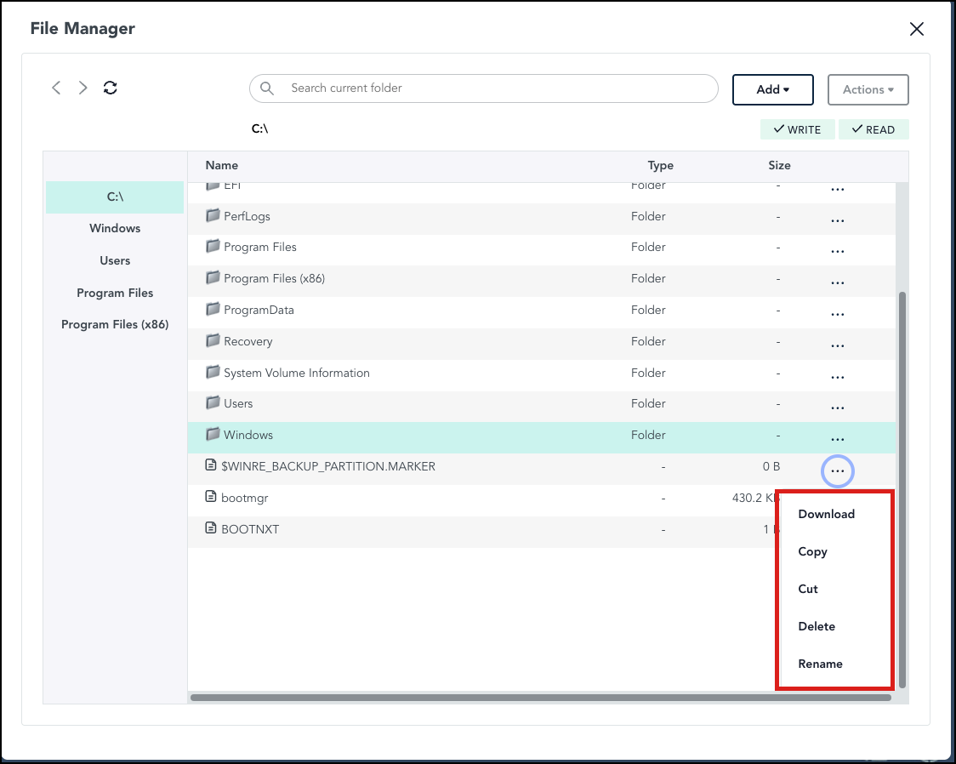The height and width of the screenshot is (764, 956).
Task: Choose Rename in the open context menu
Action: point(821,664)
